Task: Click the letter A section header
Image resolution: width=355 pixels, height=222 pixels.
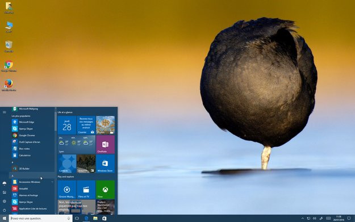Action: click(32, 175)
